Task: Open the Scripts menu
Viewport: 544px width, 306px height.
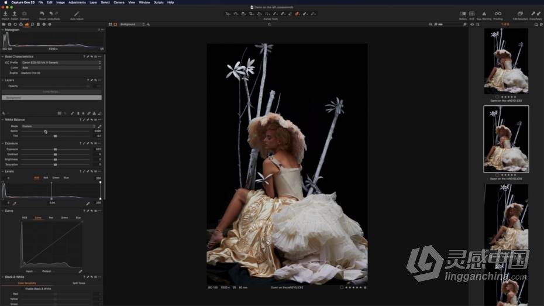Action: coord(159,2)
